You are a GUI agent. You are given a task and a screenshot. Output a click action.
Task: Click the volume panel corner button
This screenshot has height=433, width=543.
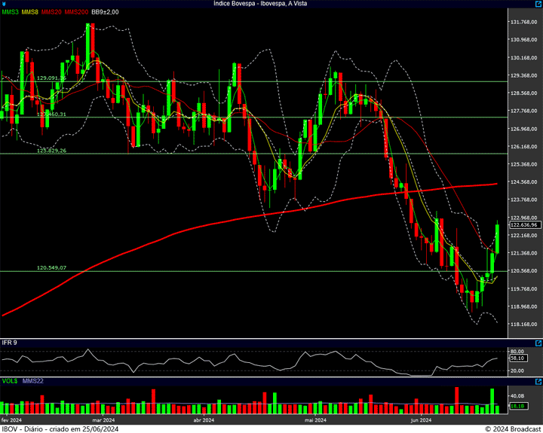click(538, 382)
